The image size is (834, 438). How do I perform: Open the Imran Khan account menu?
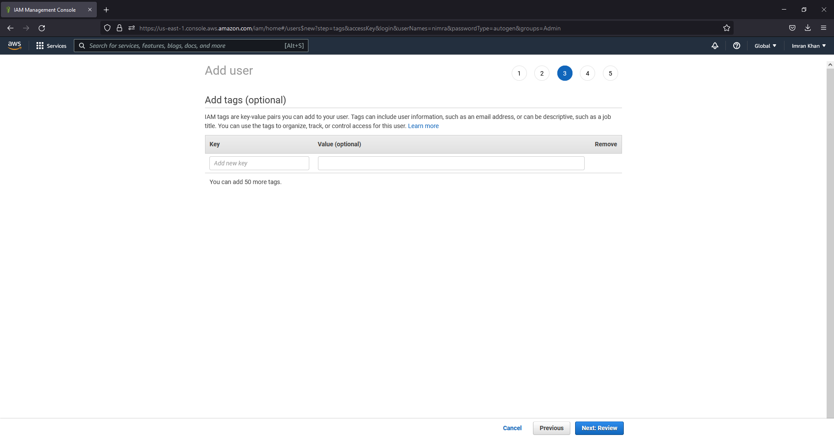click(808, 46)
